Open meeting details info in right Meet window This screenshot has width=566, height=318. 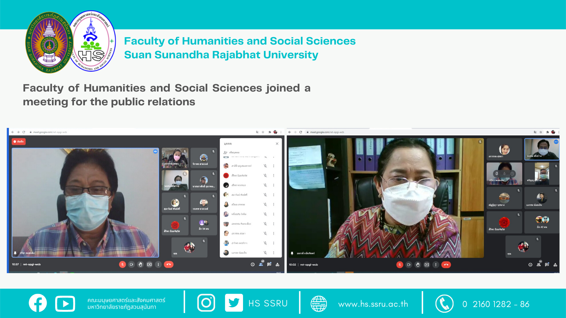tap(530, 265)
